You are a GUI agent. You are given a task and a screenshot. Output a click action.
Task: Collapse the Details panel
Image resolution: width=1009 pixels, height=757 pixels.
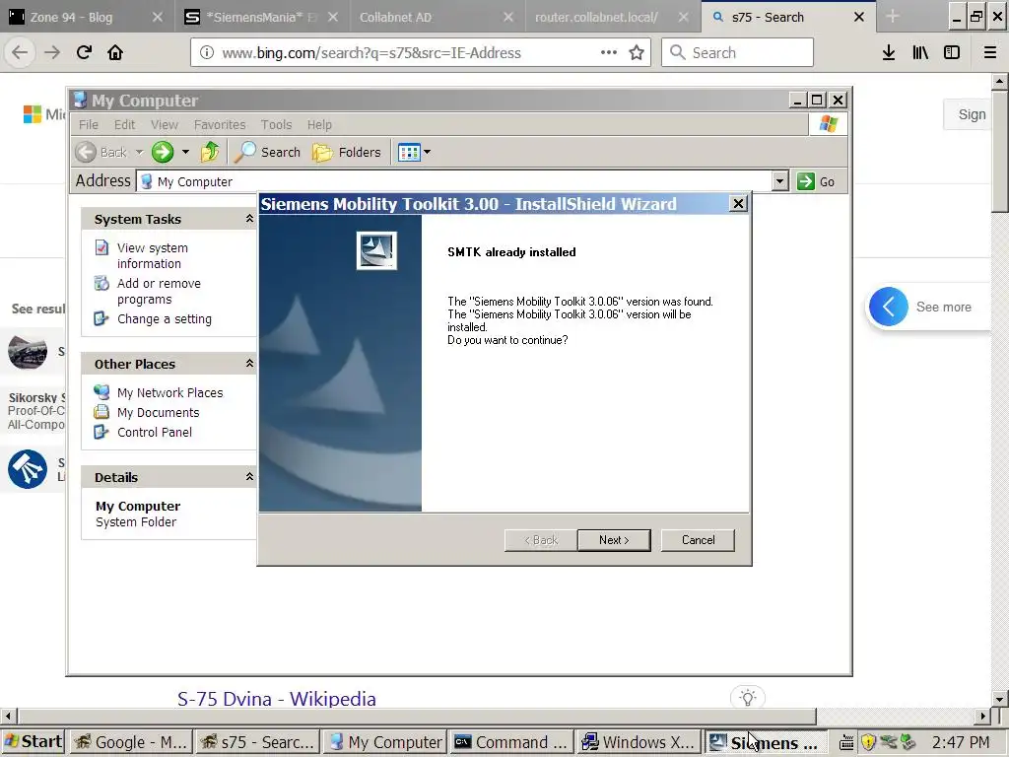pyautogui.click(x=249, y=477)
